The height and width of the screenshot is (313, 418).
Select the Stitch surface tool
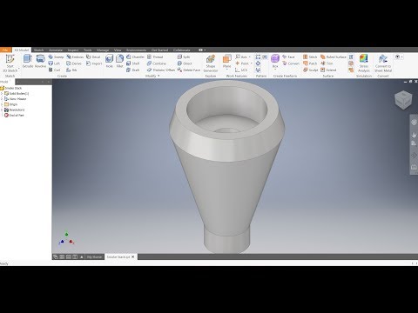[310, 57]
